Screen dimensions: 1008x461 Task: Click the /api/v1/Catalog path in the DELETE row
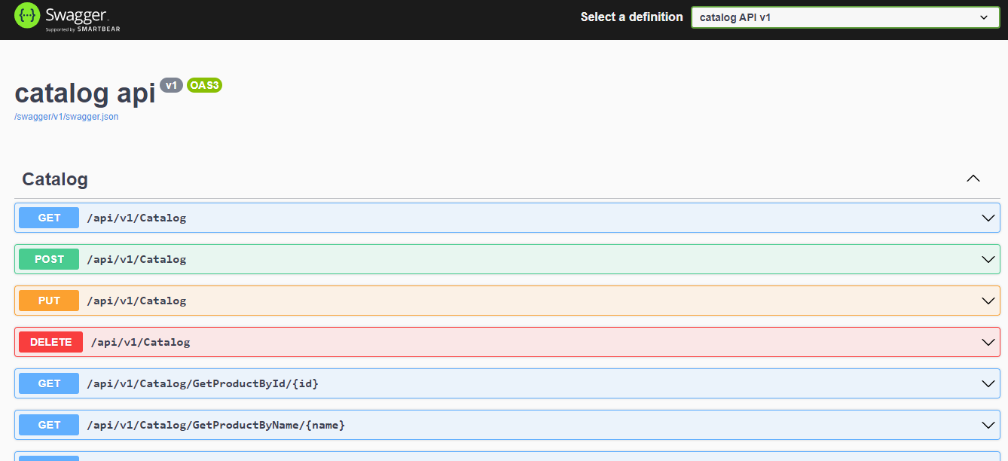pyautogui.click(x=141, y=343)
